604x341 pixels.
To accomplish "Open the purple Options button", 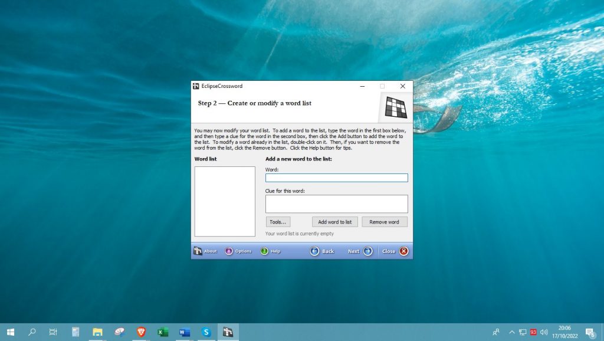I will point(238,251).
